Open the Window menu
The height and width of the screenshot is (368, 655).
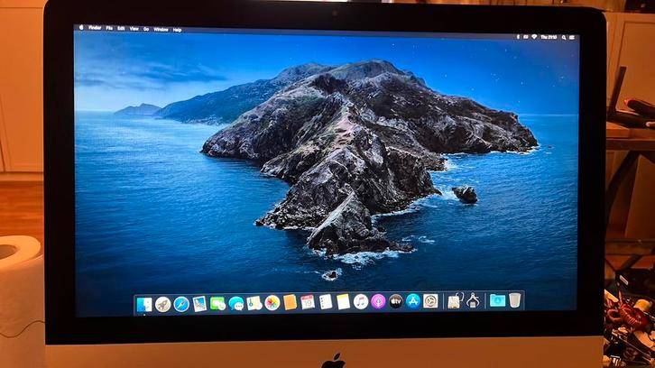[x=161, y=29]
